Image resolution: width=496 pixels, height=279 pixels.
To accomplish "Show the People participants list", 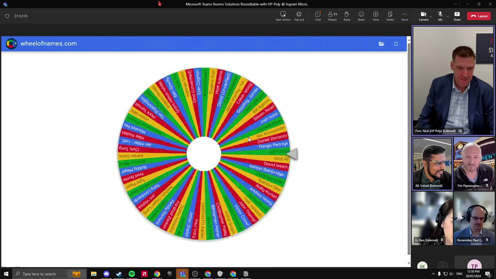I will (x=332, y=16).
